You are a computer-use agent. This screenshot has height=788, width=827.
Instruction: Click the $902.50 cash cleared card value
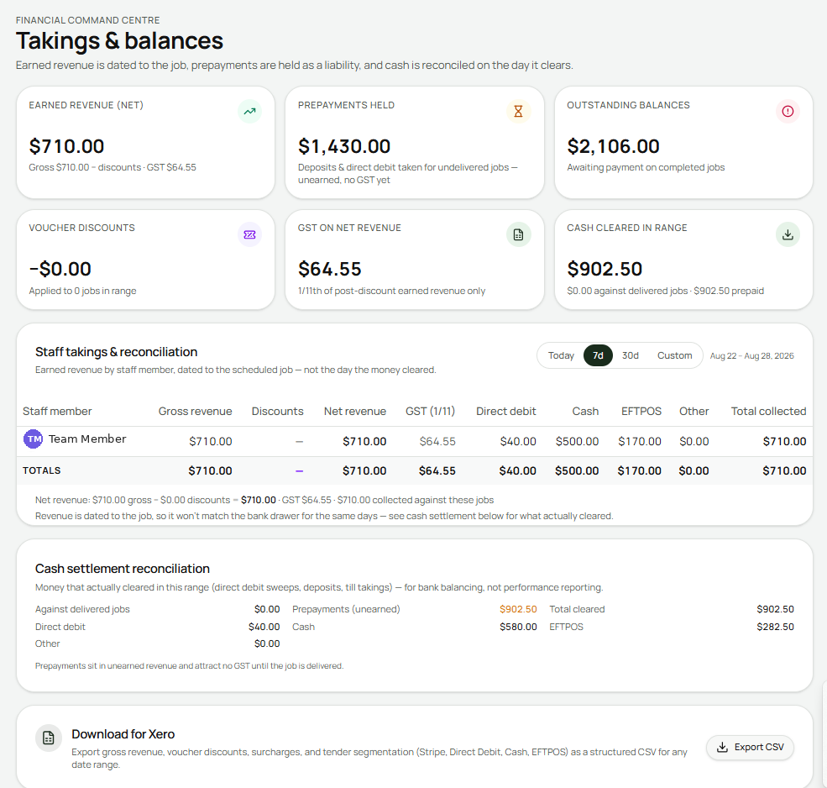(605, 269)
